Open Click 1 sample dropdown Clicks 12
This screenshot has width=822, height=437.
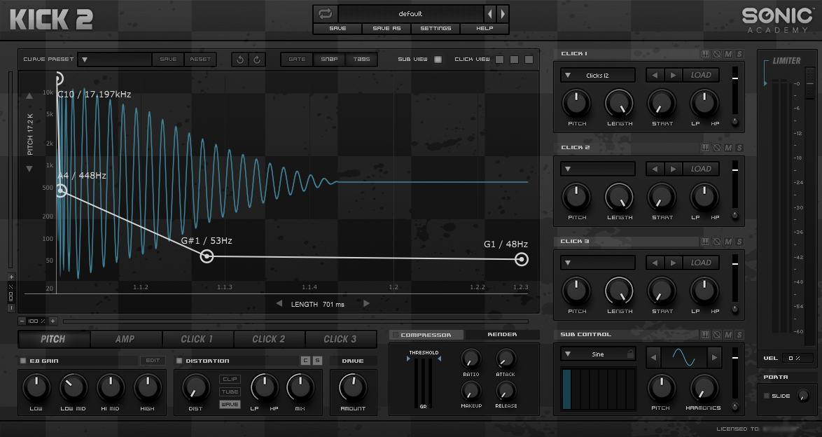[598, 75]
